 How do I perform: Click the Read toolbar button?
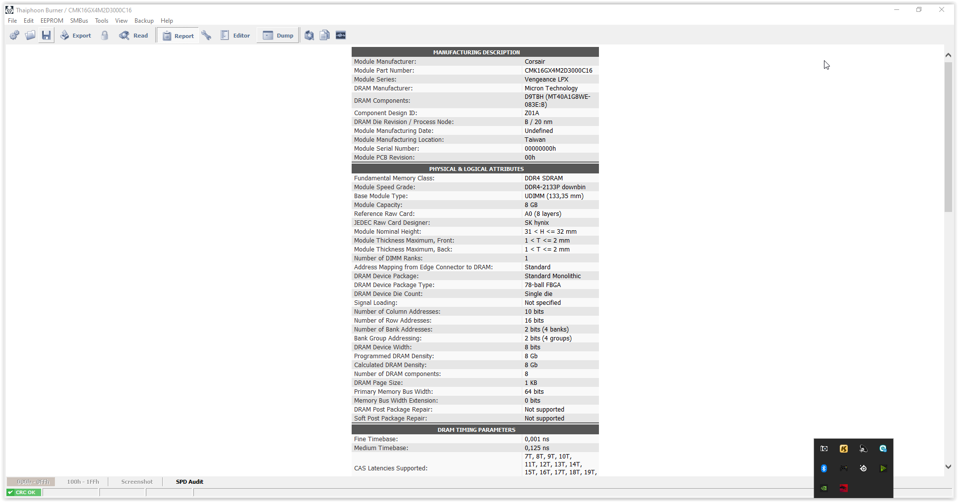134,36
